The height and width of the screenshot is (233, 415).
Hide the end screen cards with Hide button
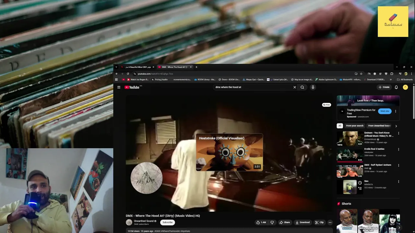click(x=326, y=105)
